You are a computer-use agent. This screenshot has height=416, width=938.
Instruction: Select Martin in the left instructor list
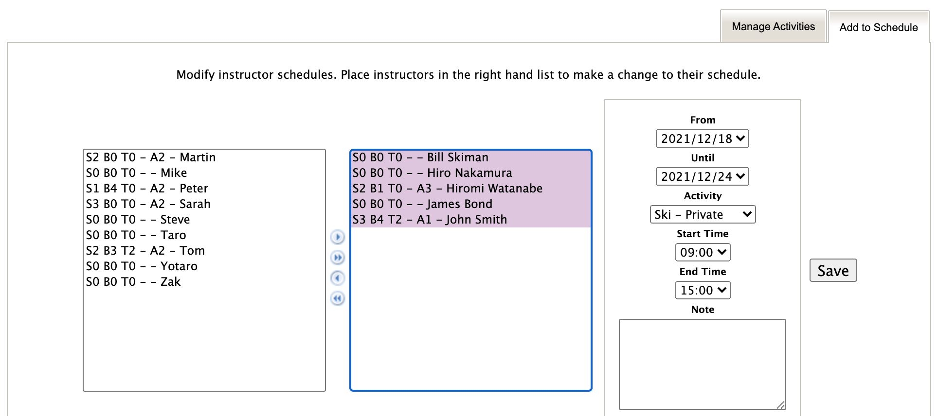click(x=151, y=157)
